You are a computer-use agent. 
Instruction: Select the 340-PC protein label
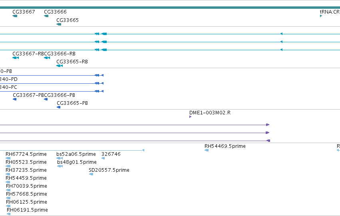click(x=8, y=87)
